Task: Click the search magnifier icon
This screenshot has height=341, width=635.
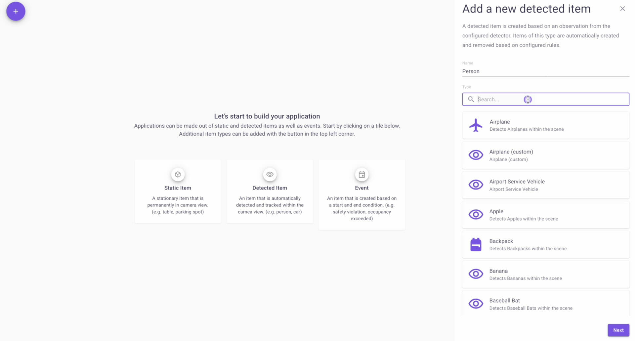Action: pos(471,99)
